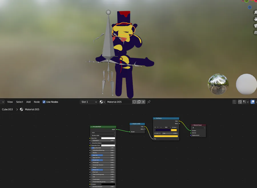Toggle node snapping magnet button
The height and width of the screenshot is (188, 257).
tap(240, 102)
